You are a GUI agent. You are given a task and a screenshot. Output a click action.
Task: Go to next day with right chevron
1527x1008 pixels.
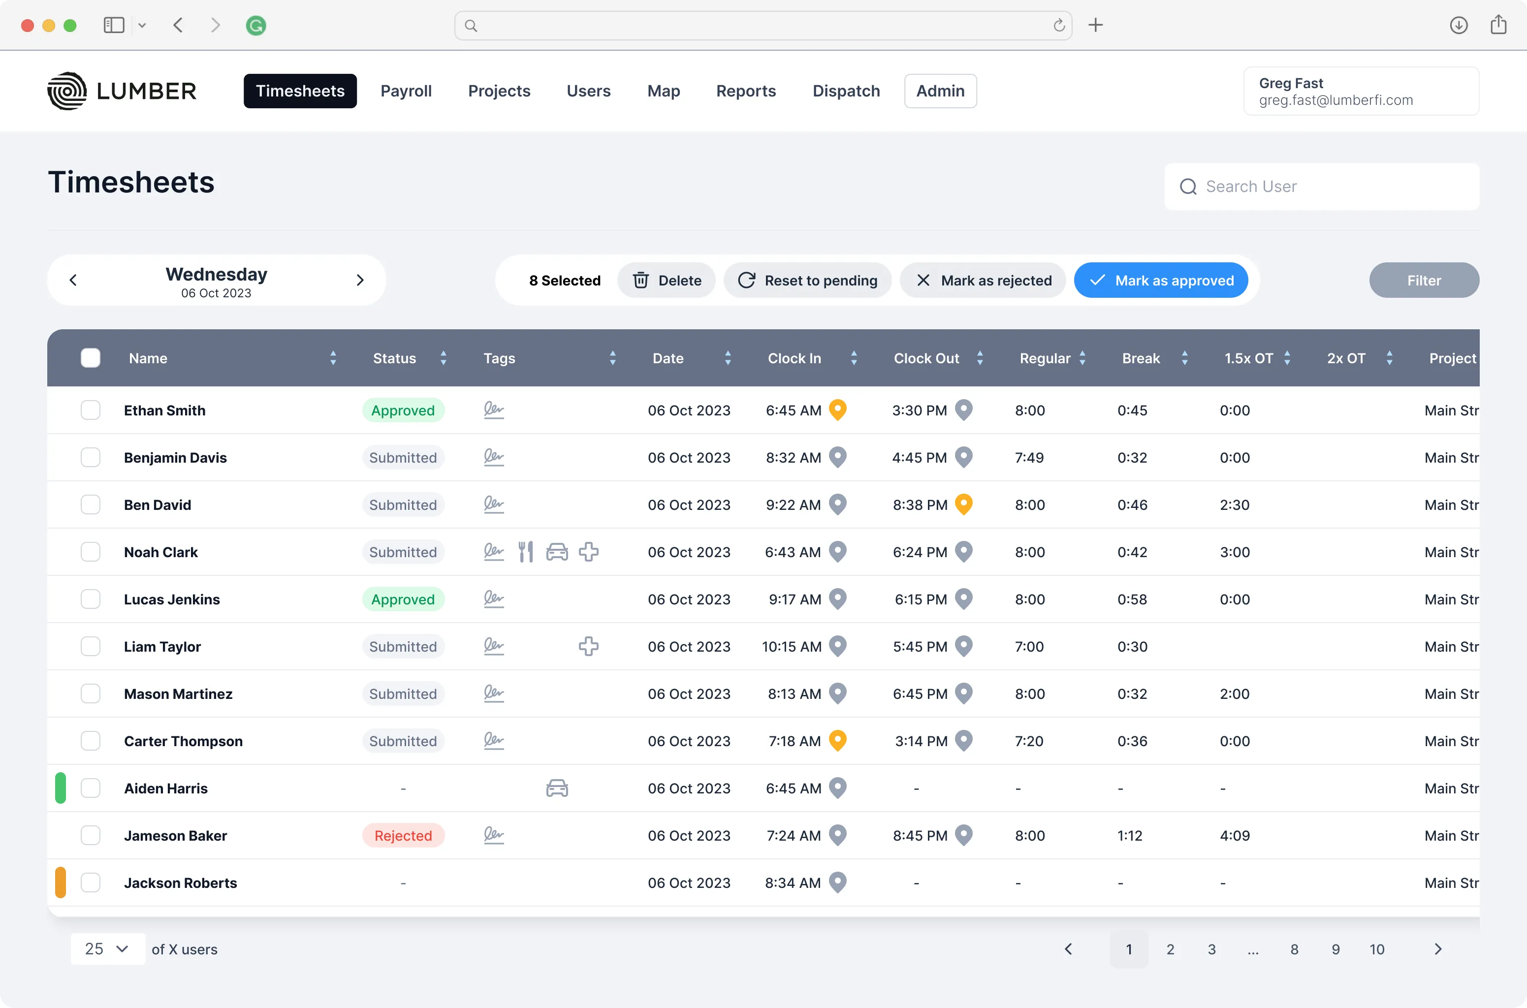coord(360,280)
